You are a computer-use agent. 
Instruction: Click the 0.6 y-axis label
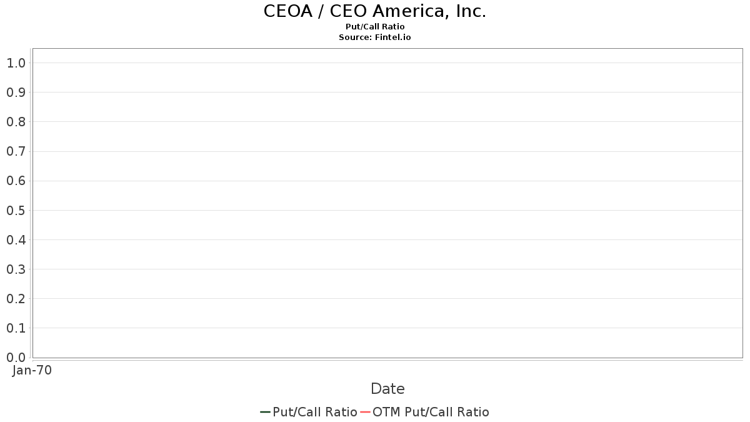[x=16, y=181]
